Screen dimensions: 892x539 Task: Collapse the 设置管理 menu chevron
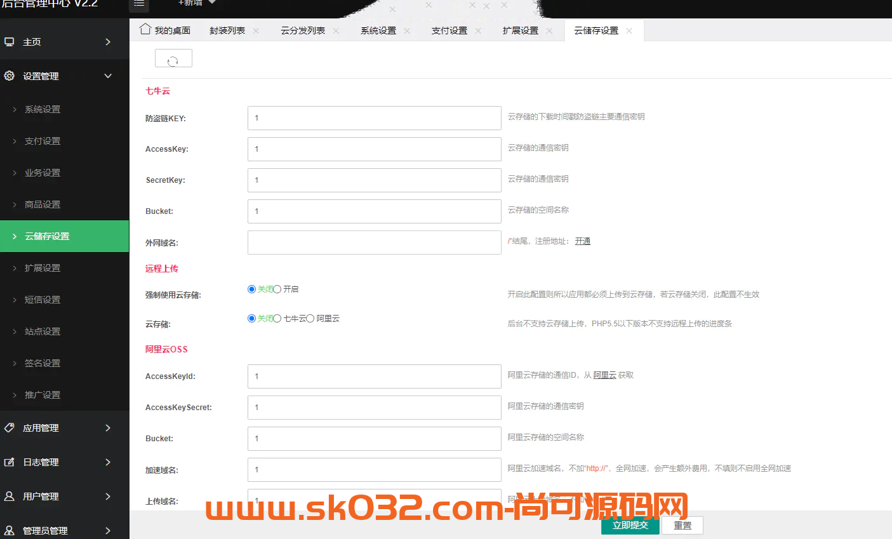point(108,76)
